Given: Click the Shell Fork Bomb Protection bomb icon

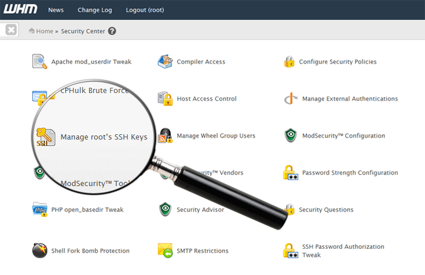Looking at the screenshot, I should pos(40,251).
